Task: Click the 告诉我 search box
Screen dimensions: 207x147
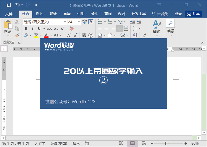Action: coord(161,14)
